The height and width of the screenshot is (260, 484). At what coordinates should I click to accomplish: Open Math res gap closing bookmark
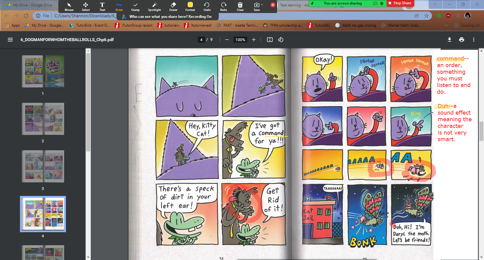[x=356, y=25]
